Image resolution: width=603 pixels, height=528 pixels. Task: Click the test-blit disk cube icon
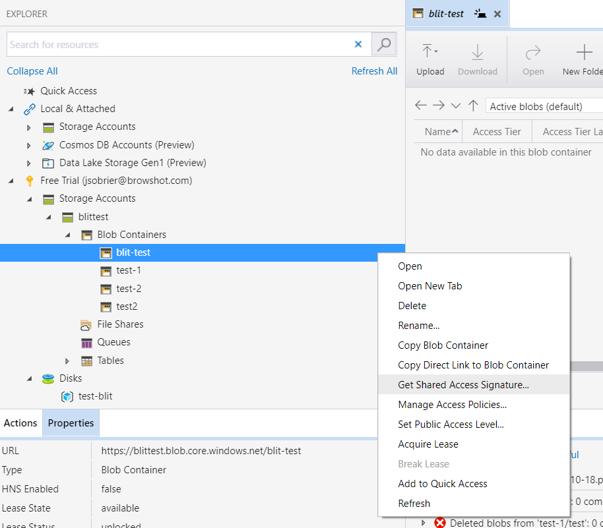coord(67,397)
